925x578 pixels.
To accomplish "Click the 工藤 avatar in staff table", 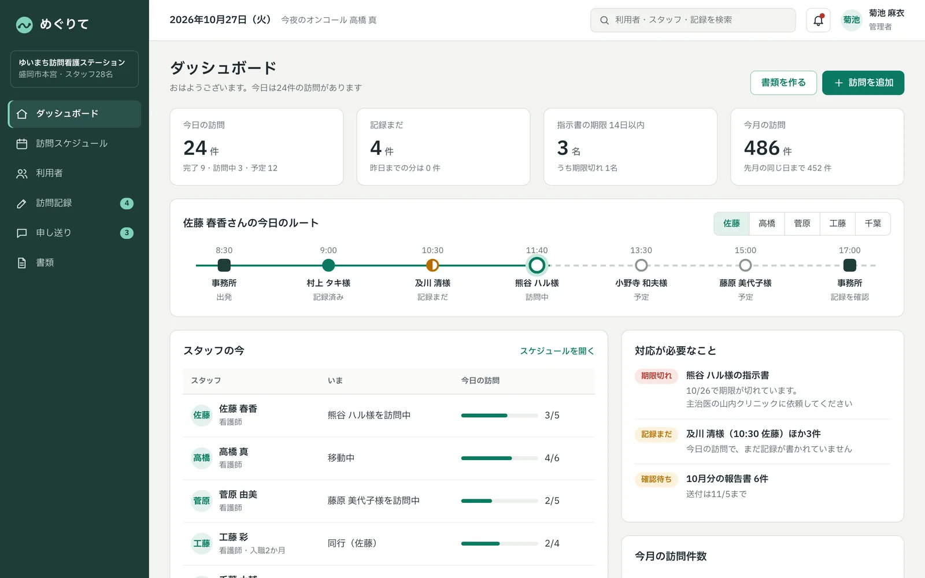I will [x=202, y=543].
